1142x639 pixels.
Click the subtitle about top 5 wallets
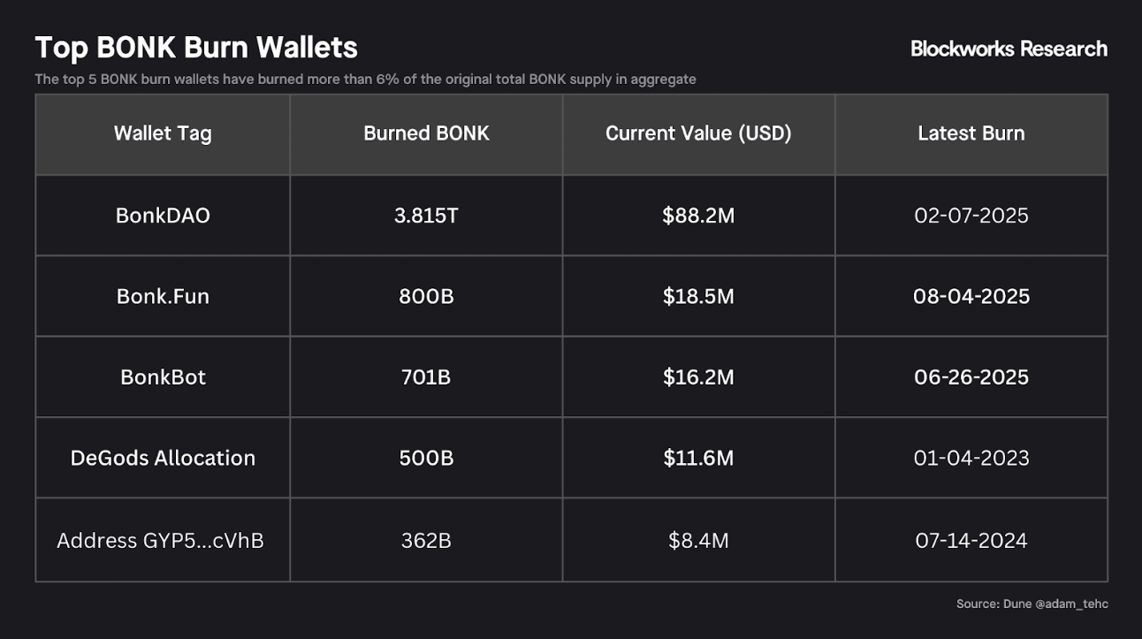point(365,80)
